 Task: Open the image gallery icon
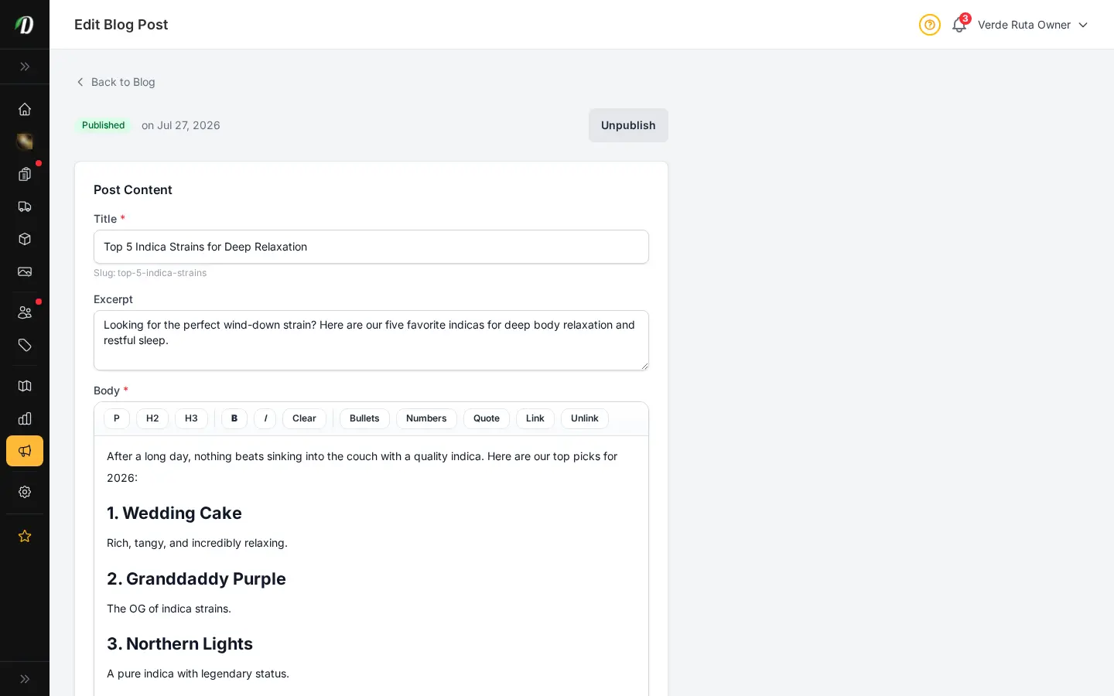coord(25,271)
